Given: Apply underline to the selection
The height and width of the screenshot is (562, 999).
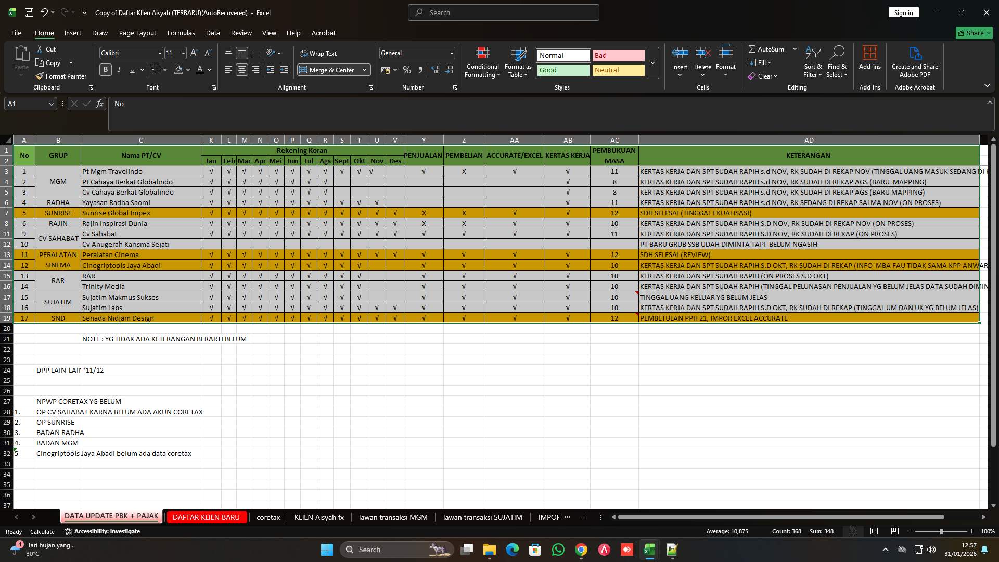Looking at the screenshot, I should tap(132, 69).
